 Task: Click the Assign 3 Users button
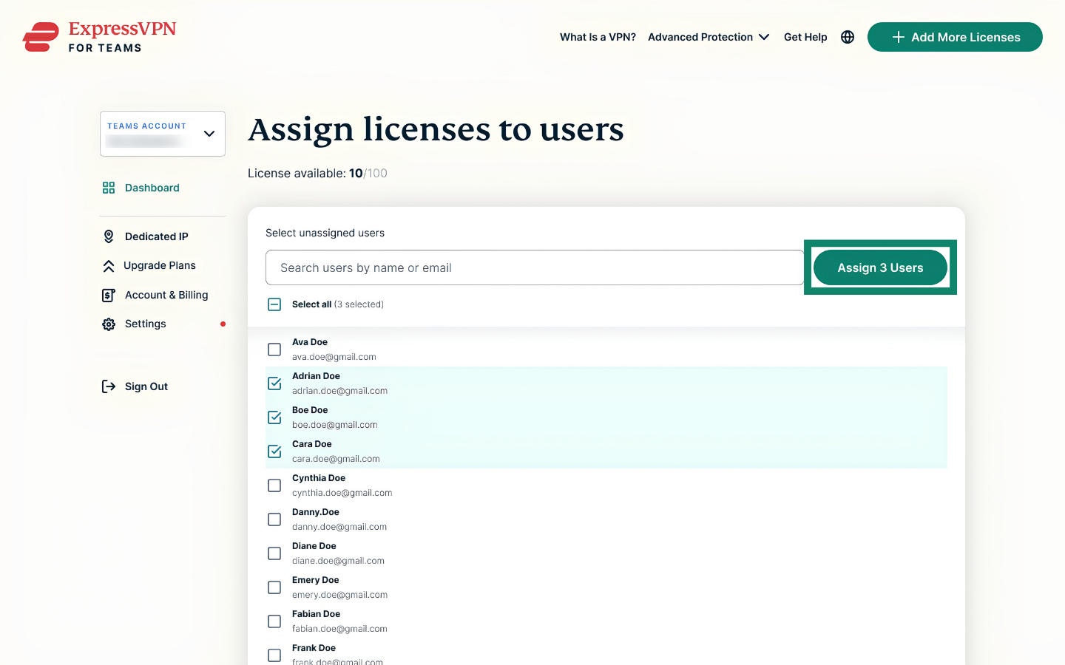click(x=880, y=267)
